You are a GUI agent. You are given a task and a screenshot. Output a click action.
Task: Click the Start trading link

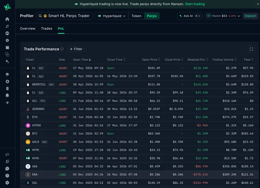tap(195, 4)
